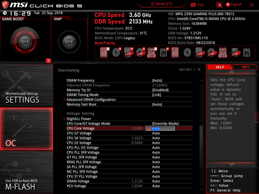Click the MSI dragon shield logo
Viewport: 259px width, 194px height.
click(x=5, y=5)
